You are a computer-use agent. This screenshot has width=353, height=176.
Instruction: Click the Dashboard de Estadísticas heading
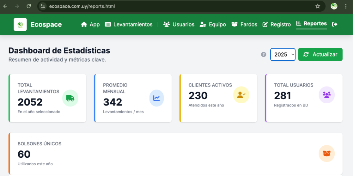tap(59, 51)
